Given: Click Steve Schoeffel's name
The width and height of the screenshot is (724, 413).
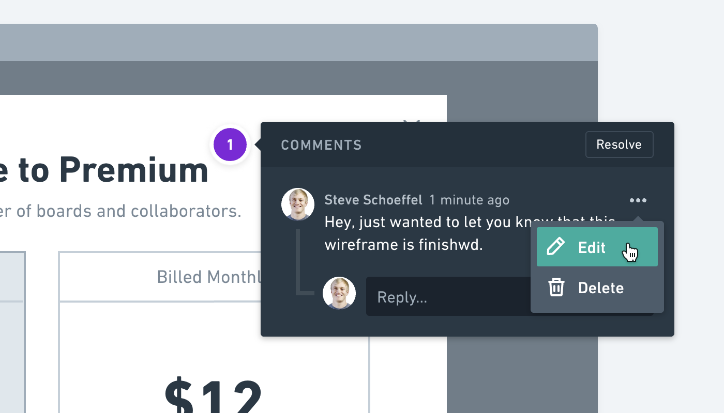Looking at the screenshot, I should [x=373, y=200].
